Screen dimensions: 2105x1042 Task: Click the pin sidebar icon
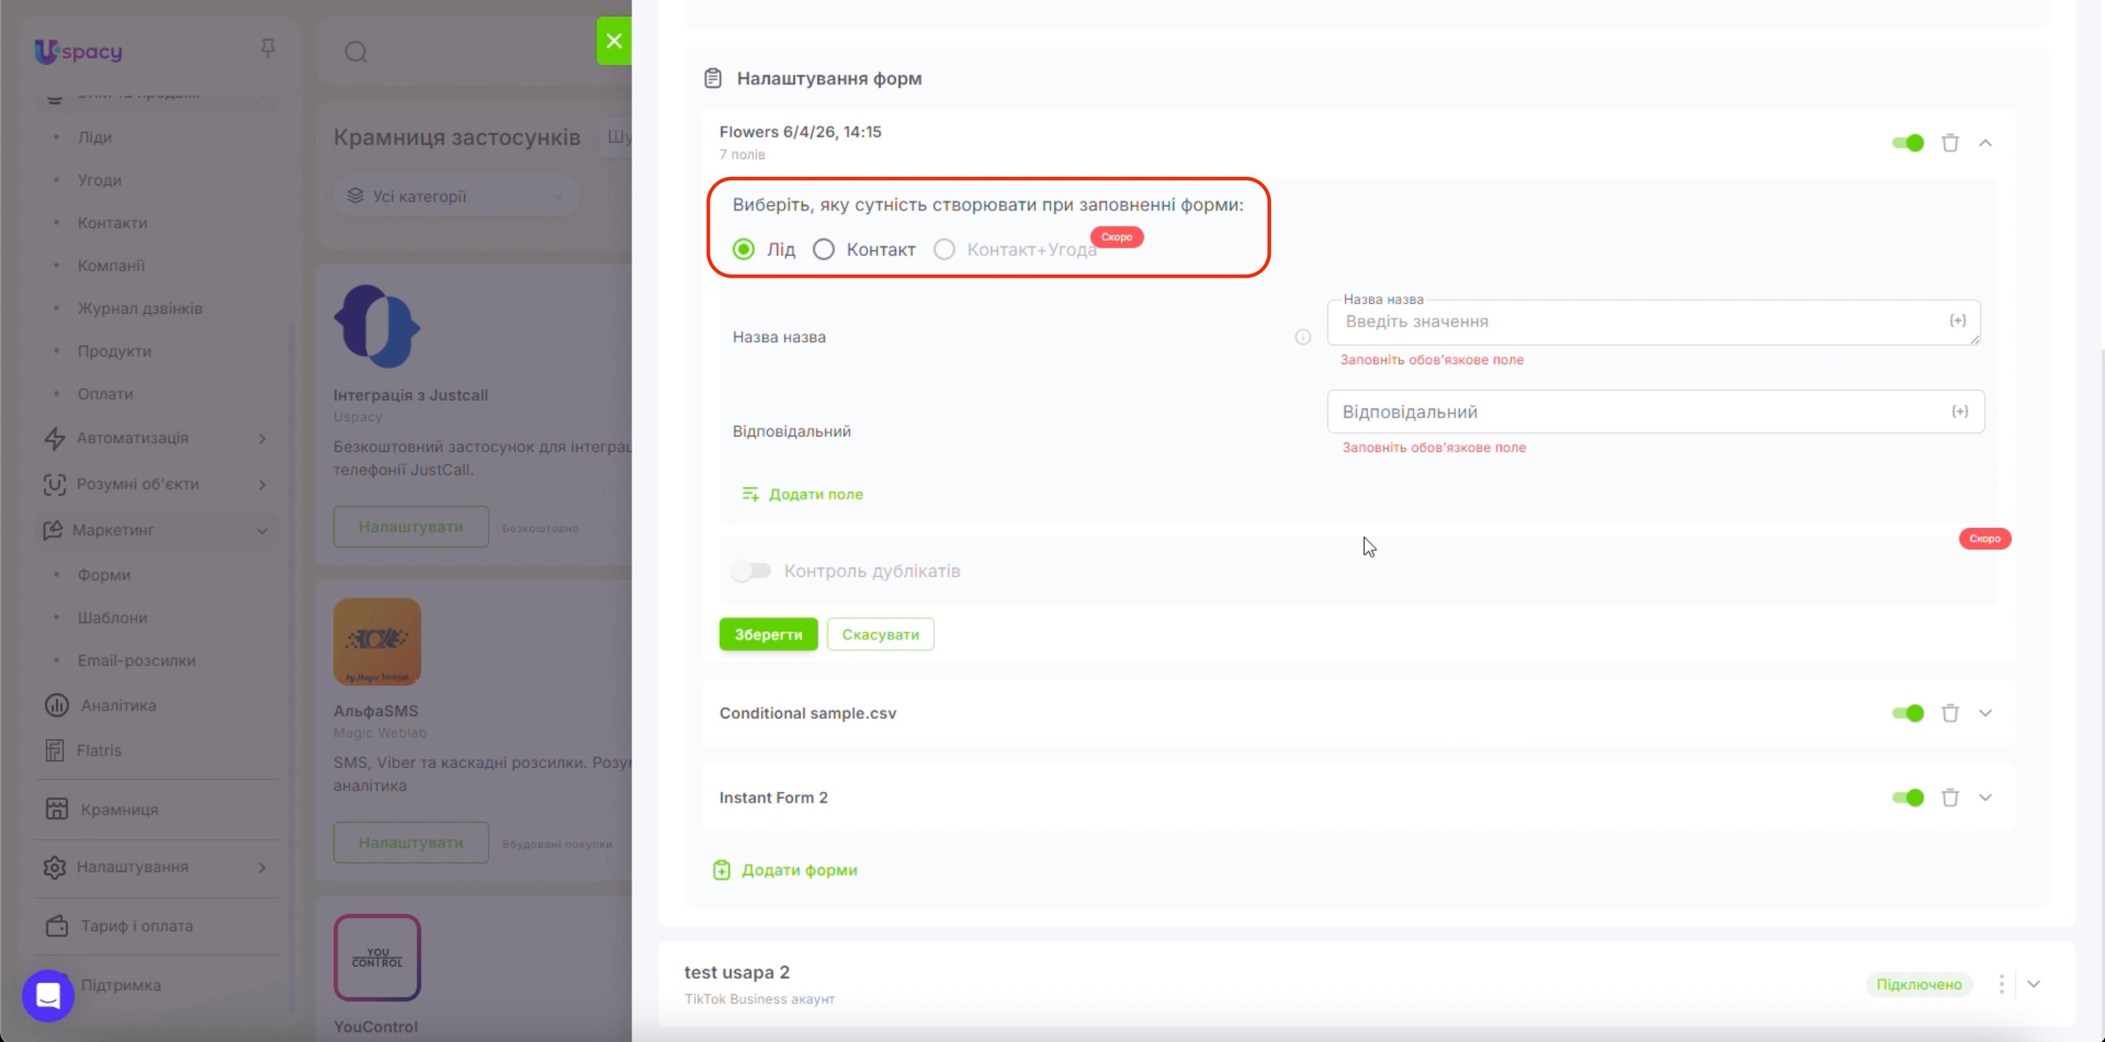pos(267,48)
